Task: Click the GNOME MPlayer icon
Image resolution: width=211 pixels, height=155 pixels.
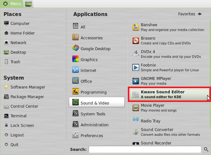Action: pyautogui.click(x=136, y=81)
